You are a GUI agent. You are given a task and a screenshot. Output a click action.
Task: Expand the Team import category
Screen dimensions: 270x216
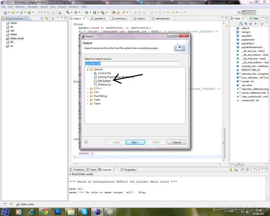click(87, 103)
